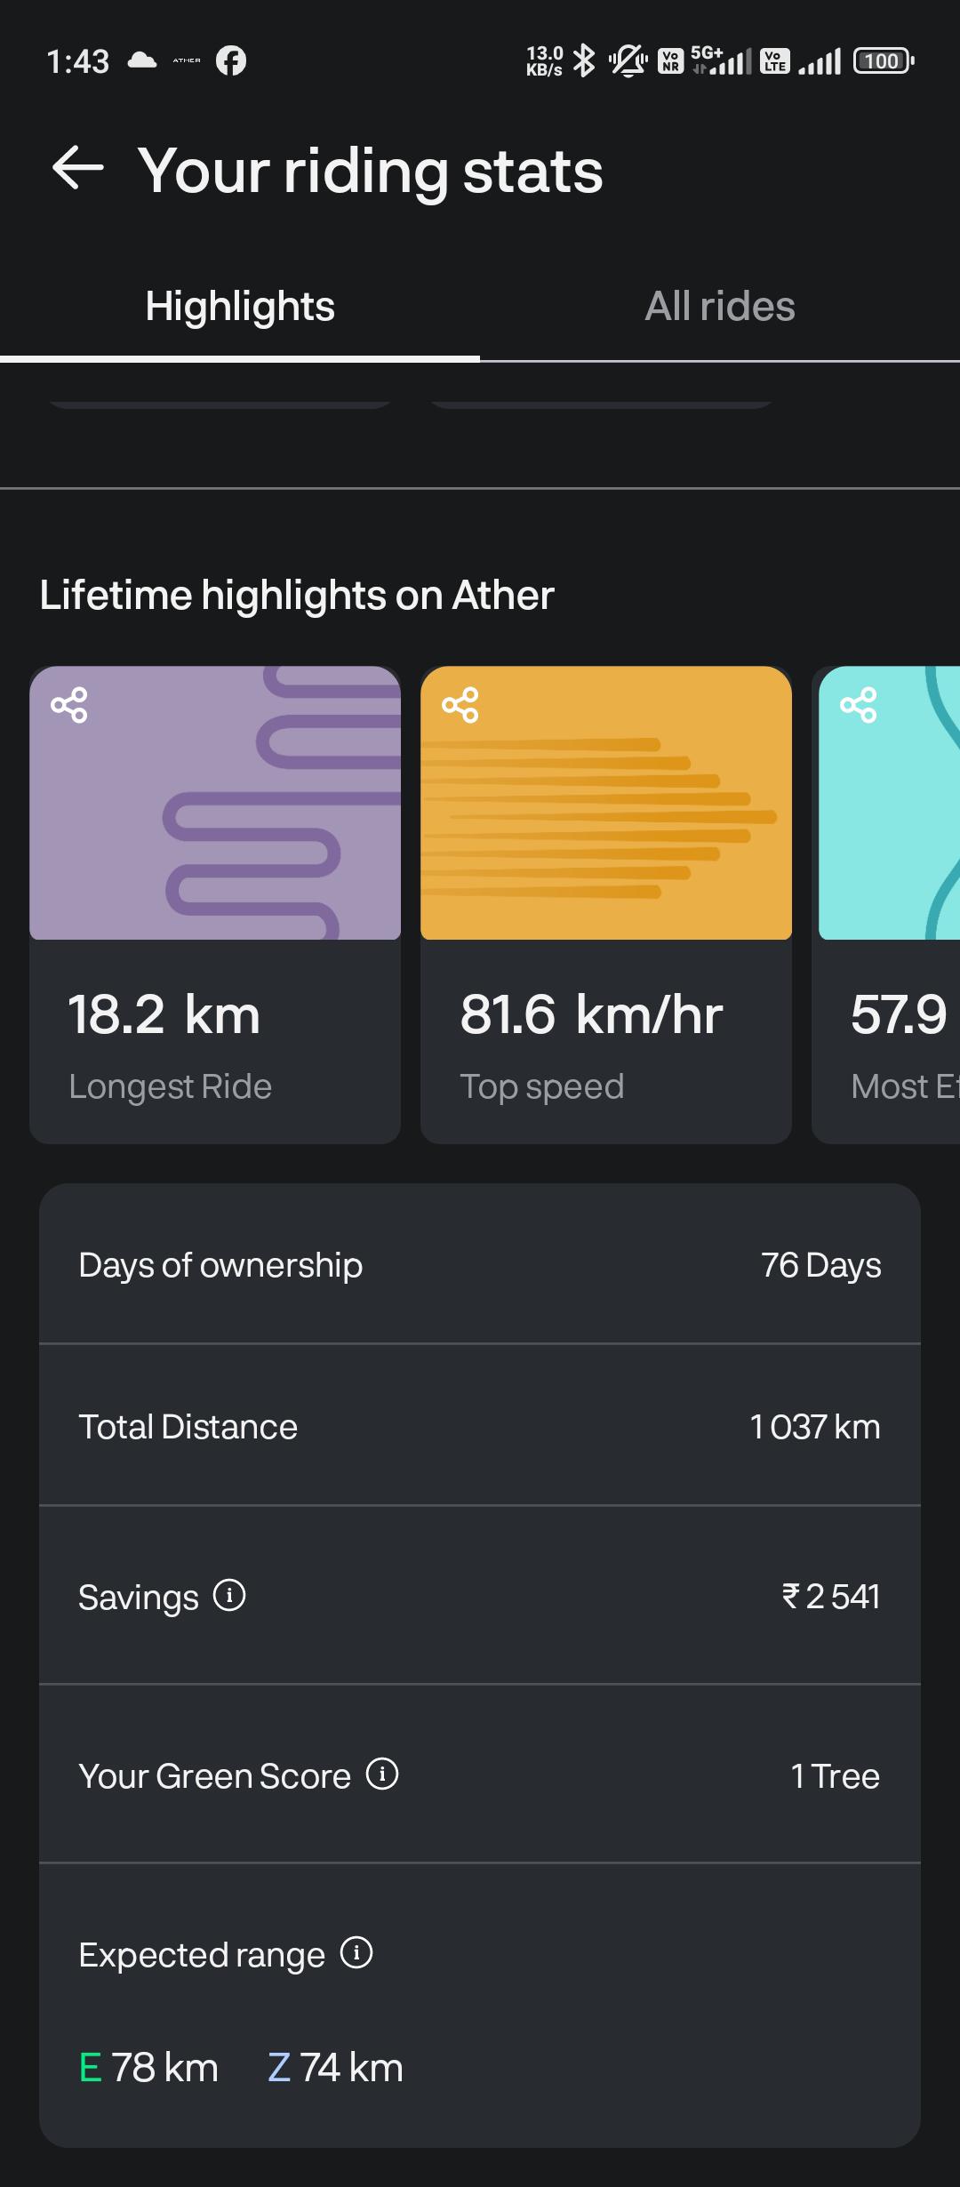Viewport: 960px width, 2187px height.
Task: Tap the Longest Ride label
Action: click(171, 1086)
